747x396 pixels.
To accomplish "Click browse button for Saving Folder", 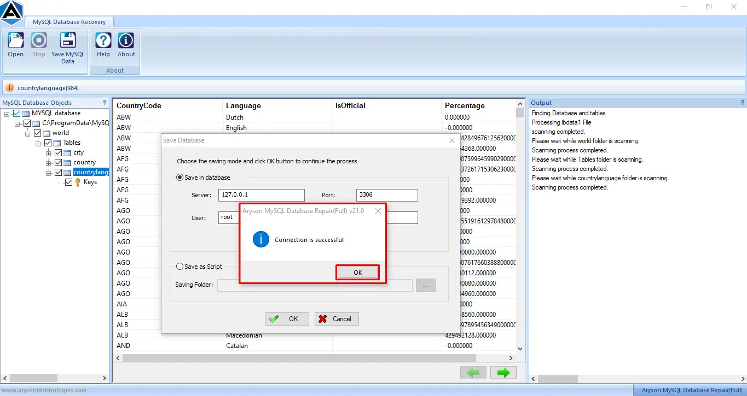I will pyautogui.click(x=425, y=285).
